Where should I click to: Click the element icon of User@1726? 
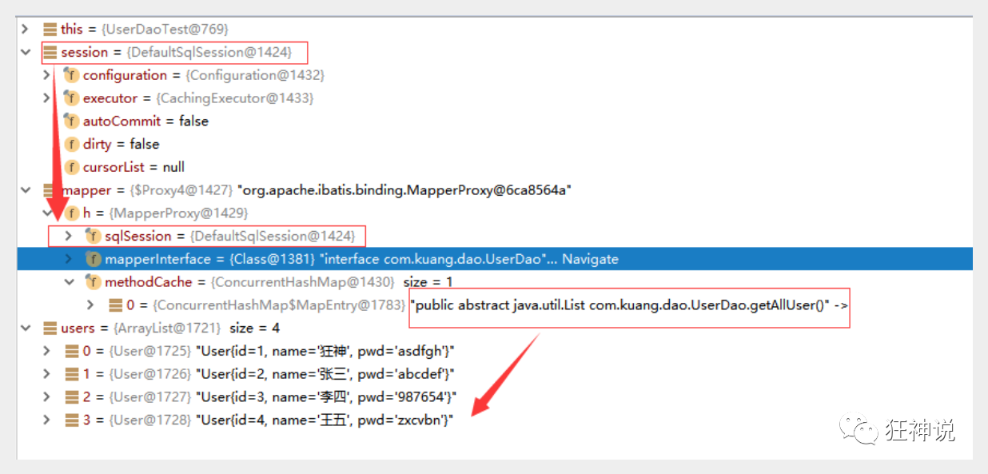(71, 374)
